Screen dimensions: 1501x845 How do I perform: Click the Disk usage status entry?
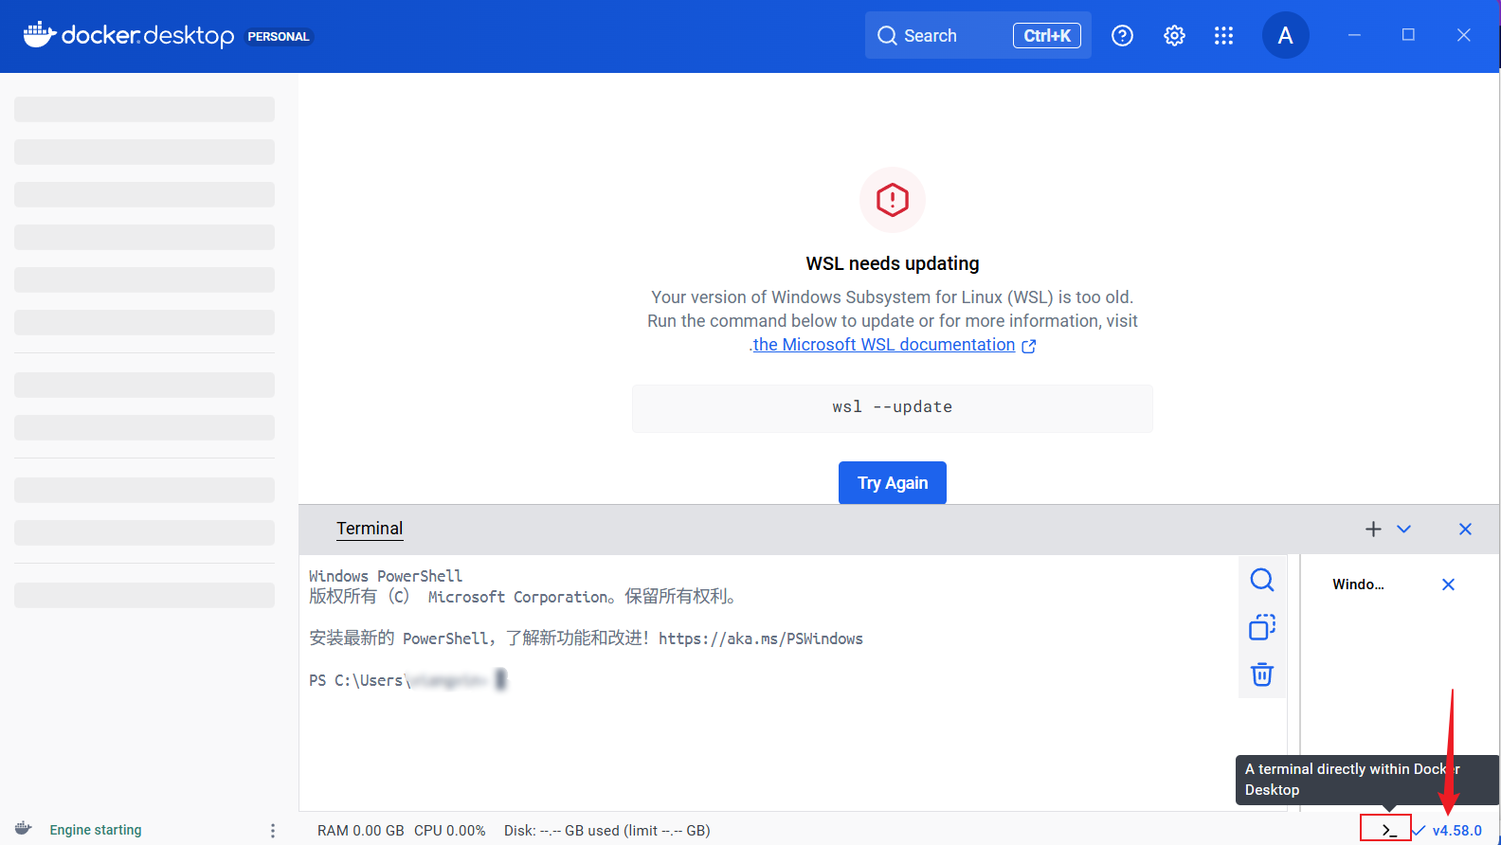coord(606,831)
